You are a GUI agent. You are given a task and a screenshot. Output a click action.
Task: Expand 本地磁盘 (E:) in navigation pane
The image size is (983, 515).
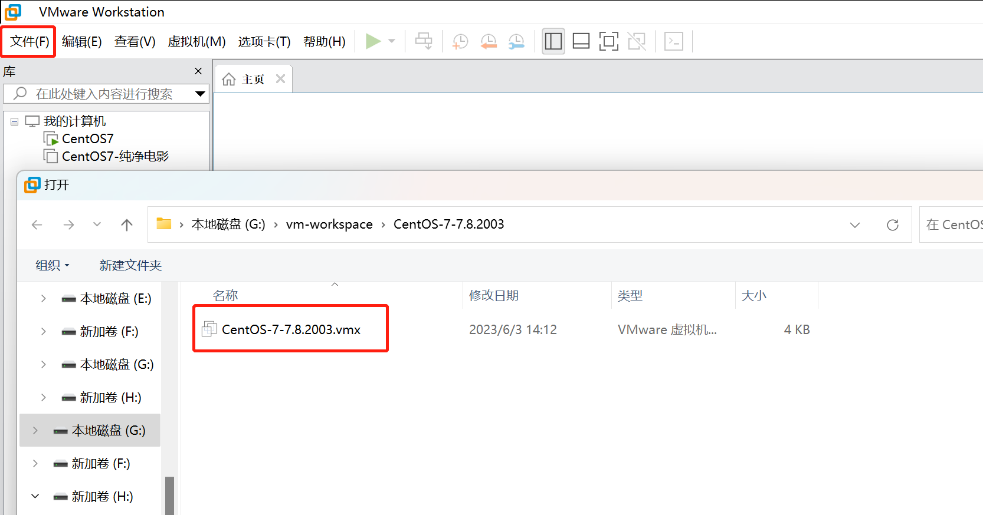click(43, 299)
